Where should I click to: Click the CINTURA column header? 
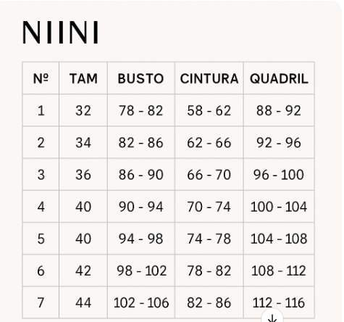tap(209, 78)
